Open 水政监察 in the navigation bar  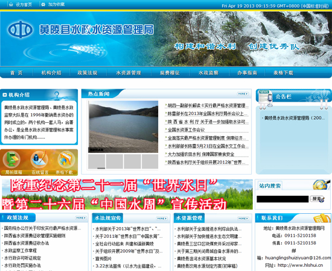(x=208, y=73)
